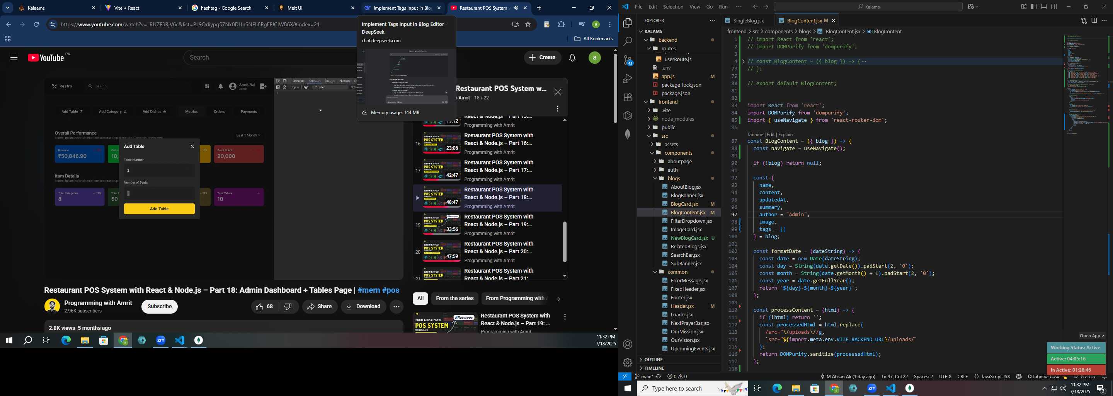This screenshot has height=396, width=1113.
Task: Click Split Editor Right icon in VS Code
Action: click(1094, 21)
